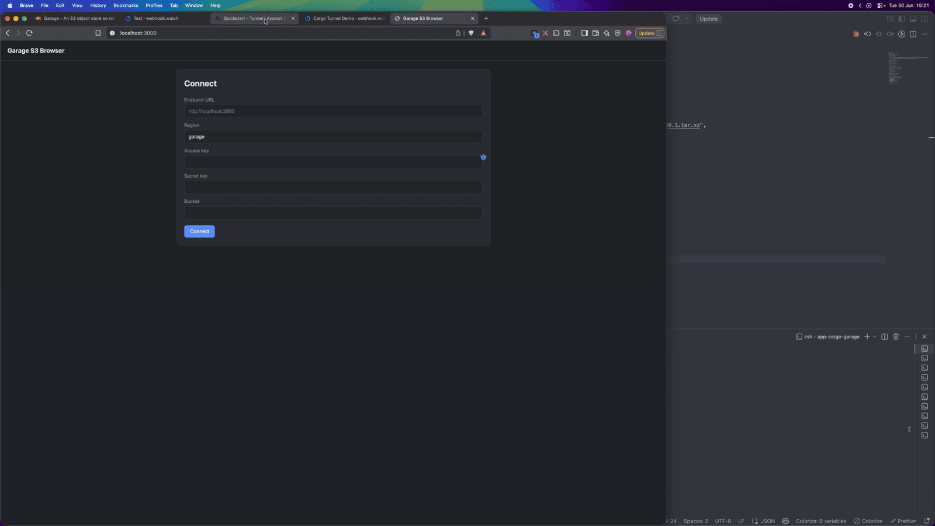Image resolution: width=935 pixels, height=526 pixels.
Task: Click Colorize: 0 variables status item
Action: [821, 521]
